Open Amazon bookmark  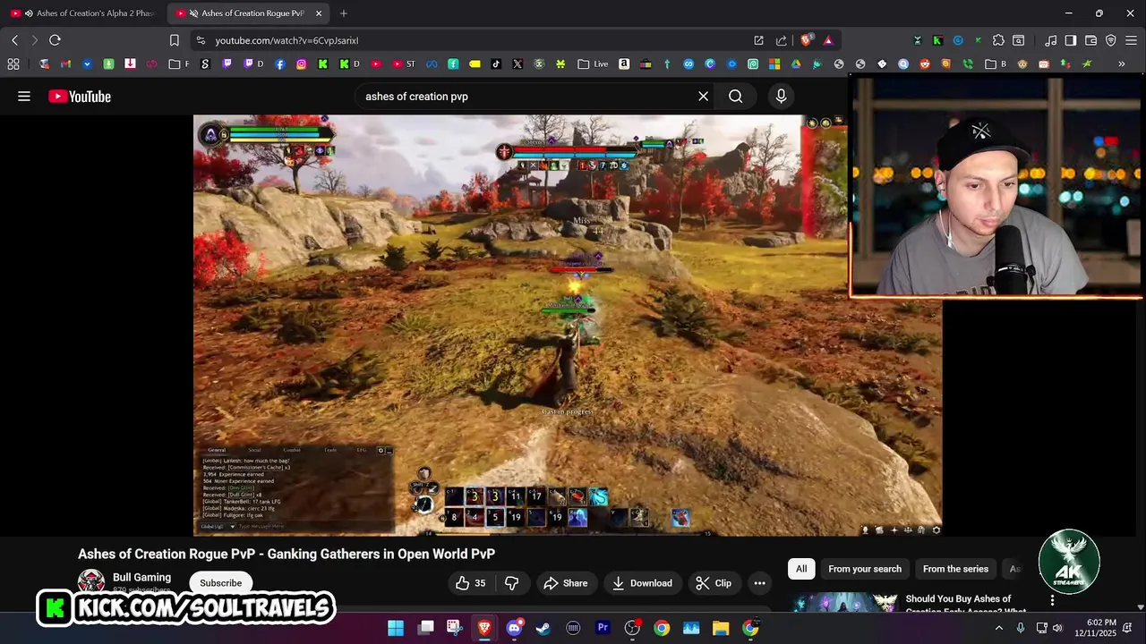[x=624, y=64]
